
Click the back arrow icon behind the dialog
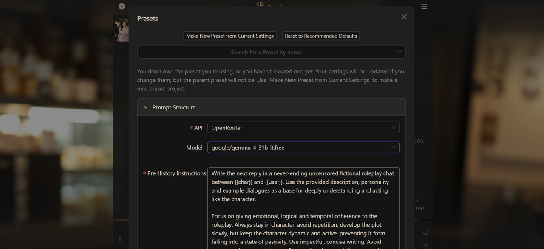click(122, 6)
